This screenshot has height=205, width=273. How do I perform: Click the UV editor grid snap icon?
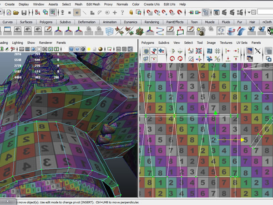click(x=217, y=51)
